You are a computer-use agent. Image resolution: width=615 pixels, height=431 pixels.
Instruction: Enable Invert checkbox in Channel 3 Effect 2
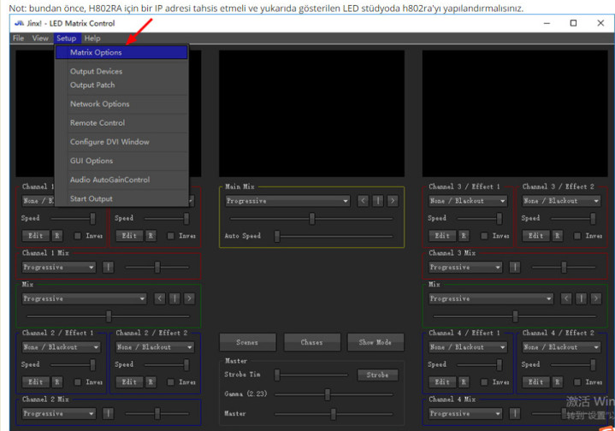579,235
